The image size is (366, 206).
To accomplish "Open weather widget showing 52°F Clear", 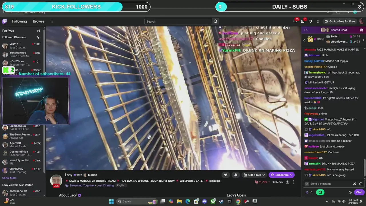I will click(9, 201).
